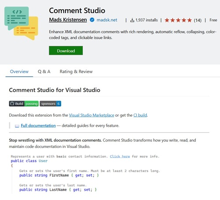Follow the Visual Studio Marketplace link
Image resolution: width=220 pixels, height=200 pixels.
(x=92, y=115)
